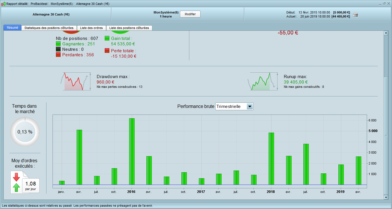This screenshot has height=209, width=392.
Task: Click the red and green order arrows icon
Action: (x=16, y=182)
